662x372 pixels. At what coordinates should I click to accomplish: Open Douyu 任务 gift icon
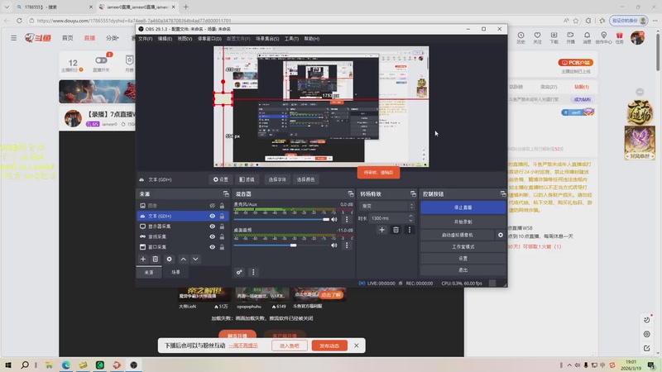tap(619, 37)
